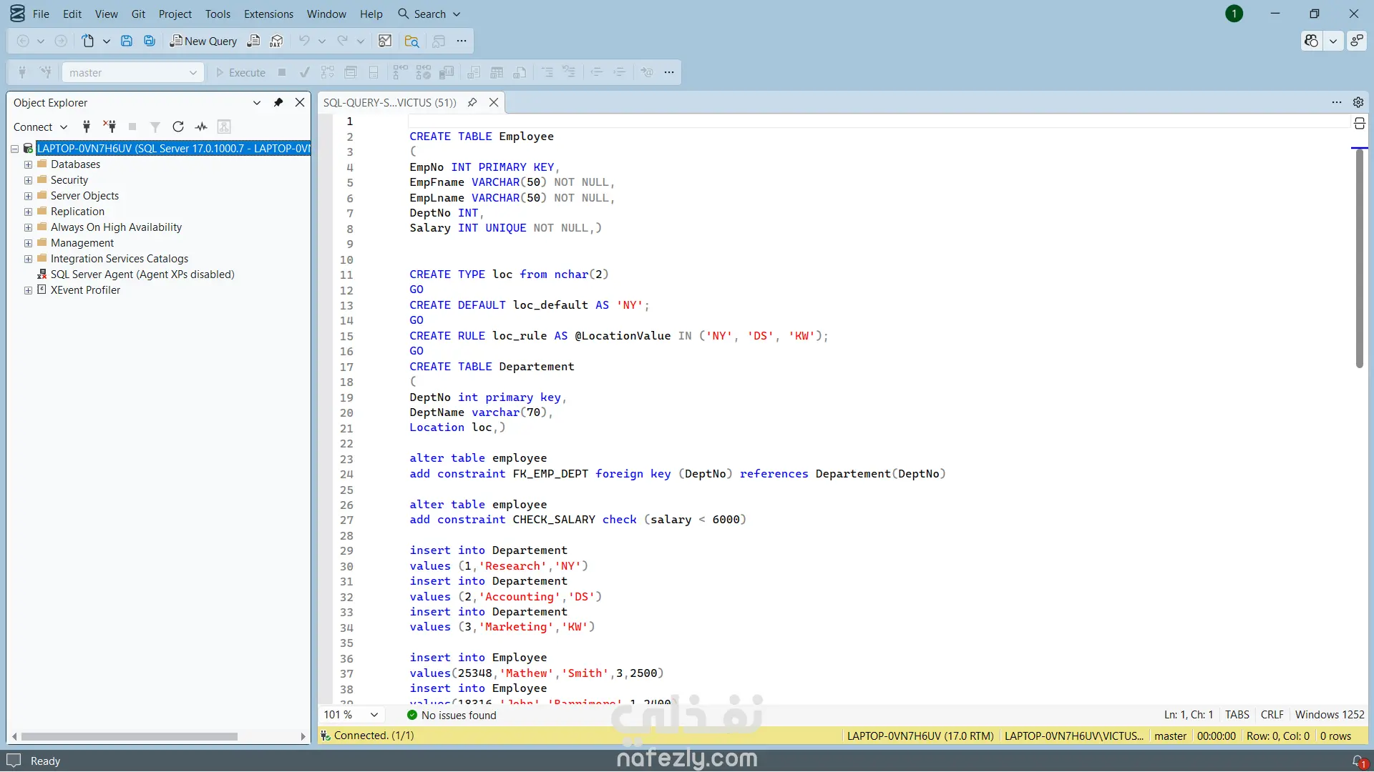1374x772 pixels.
Task: Open the New File dropdown arrow
Action: coord(107,41)
